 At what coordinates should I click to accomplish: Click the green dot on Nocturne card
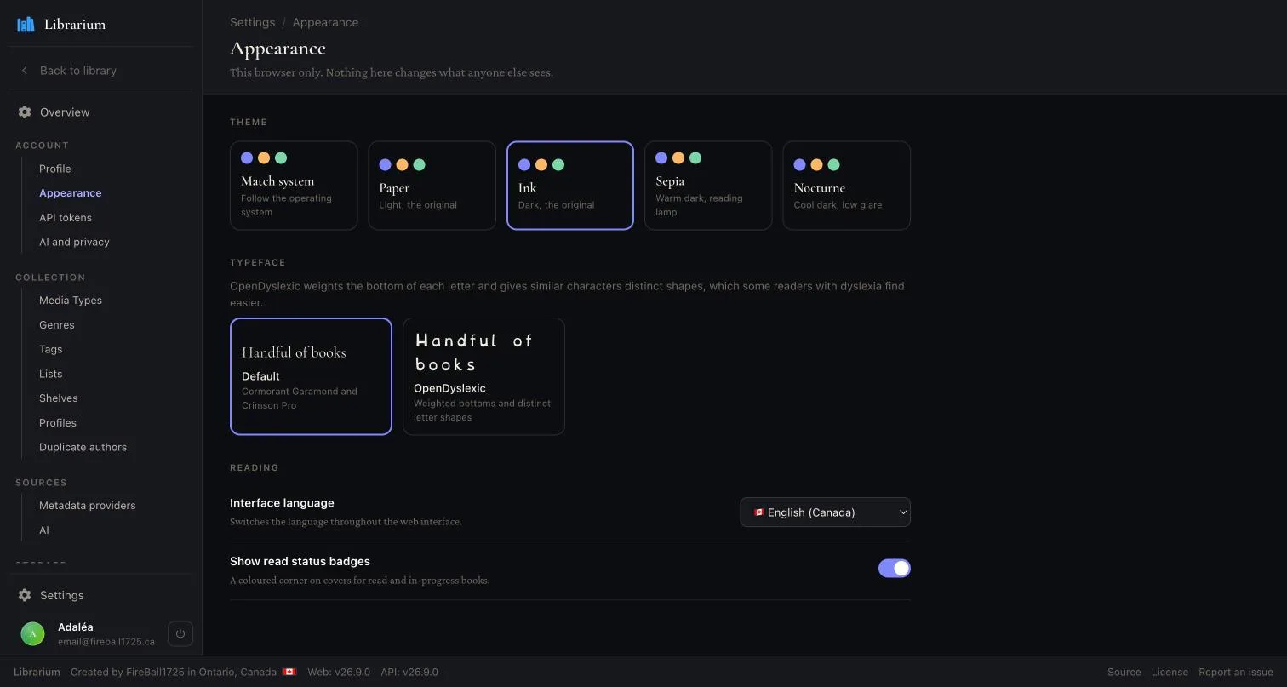tap(833, 164)
